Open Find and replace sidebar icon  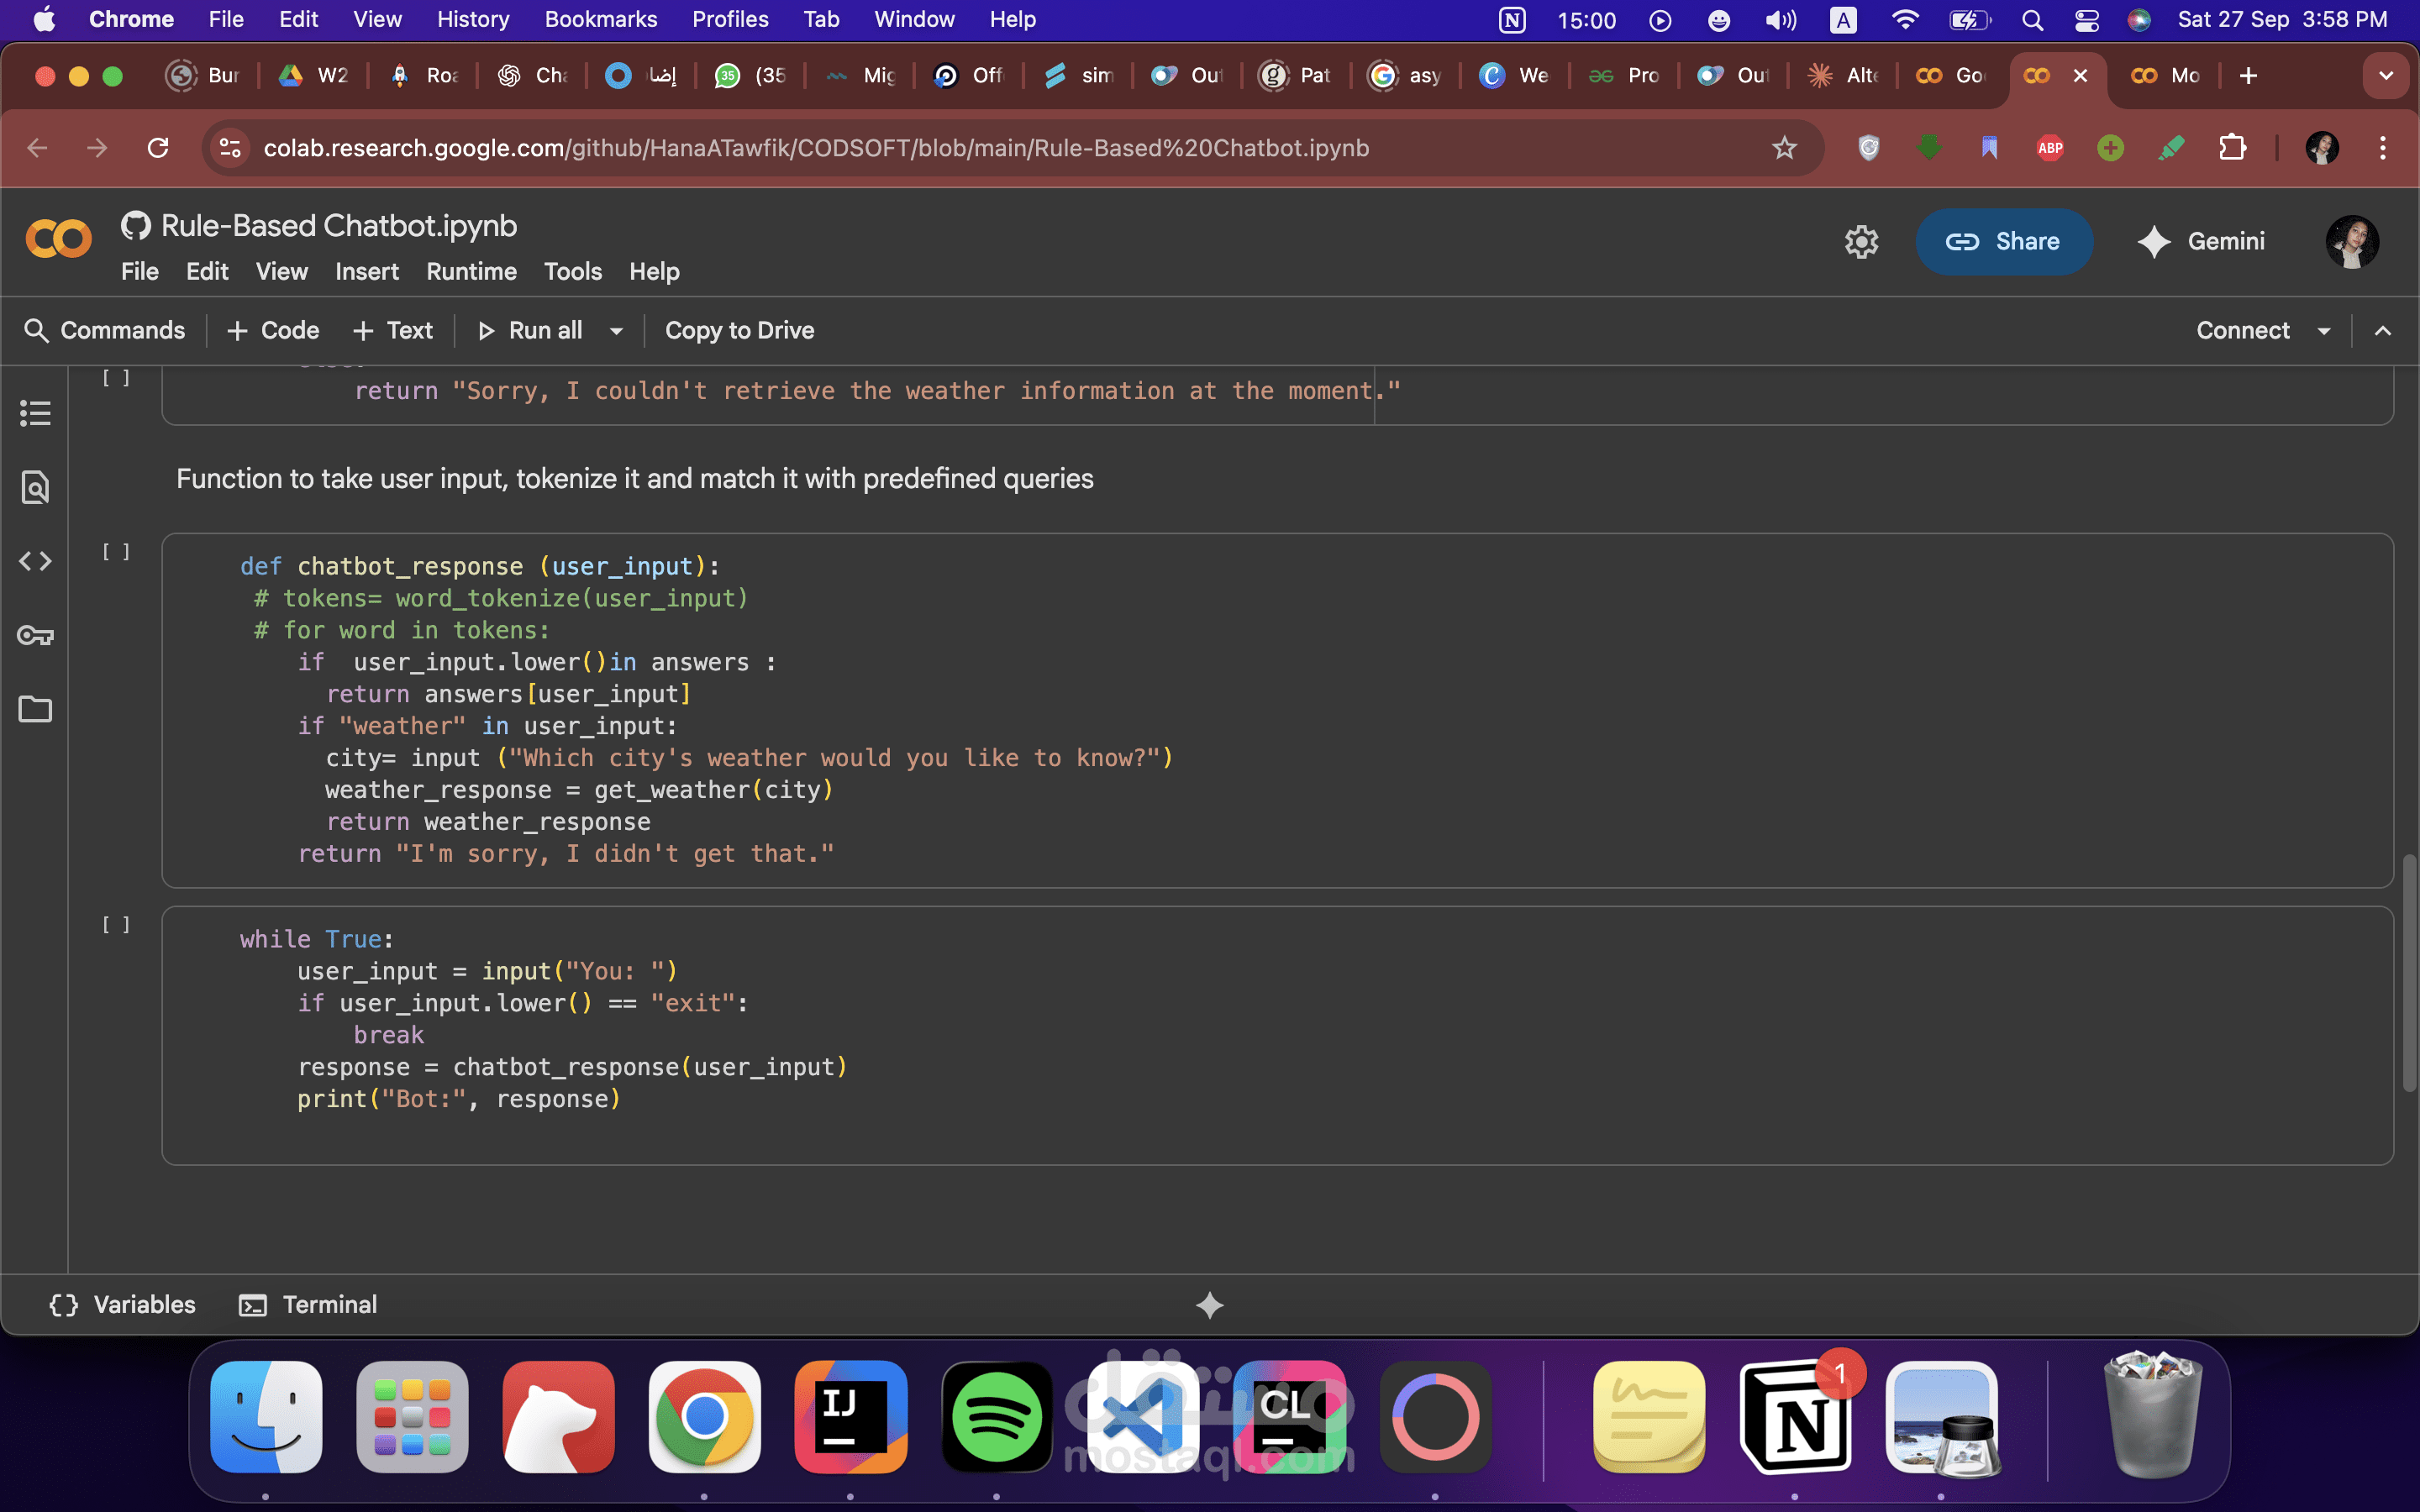[35, 487]
